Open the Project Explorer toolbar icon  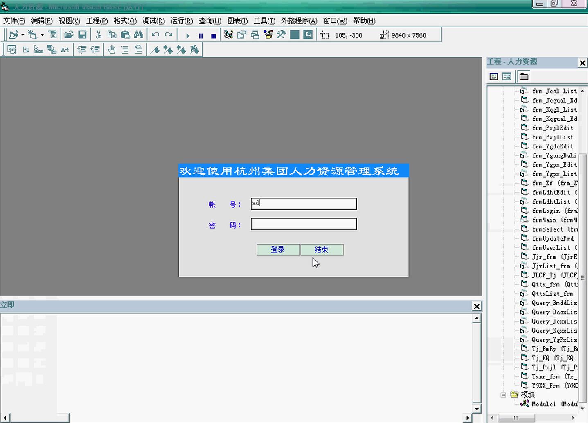coord(228,35)
